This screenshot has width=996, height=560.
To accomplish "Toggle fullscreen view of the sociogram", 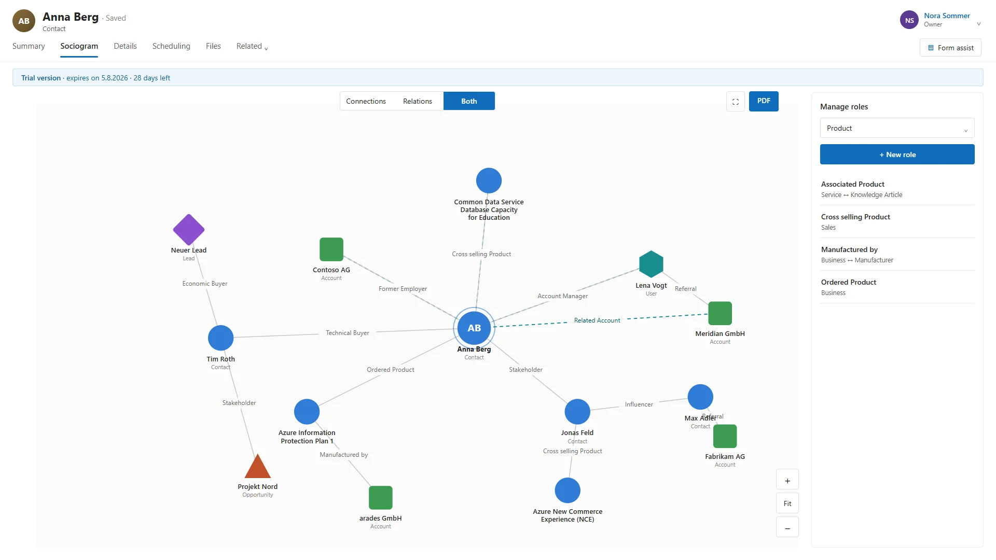I will coord(735,102).
